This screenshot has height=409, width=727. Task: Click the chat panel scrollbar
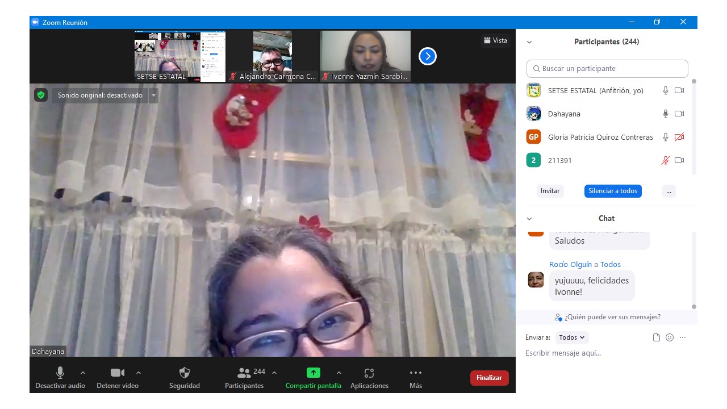[693, 270]
